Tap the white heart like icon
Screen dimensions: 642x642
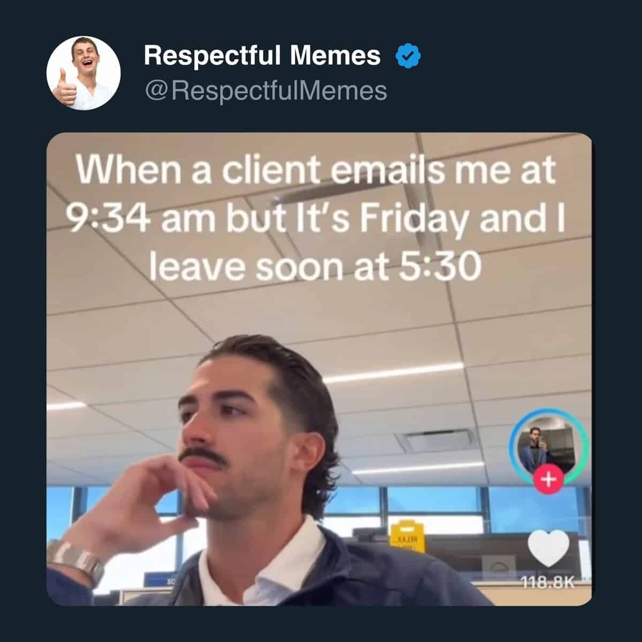548,548
